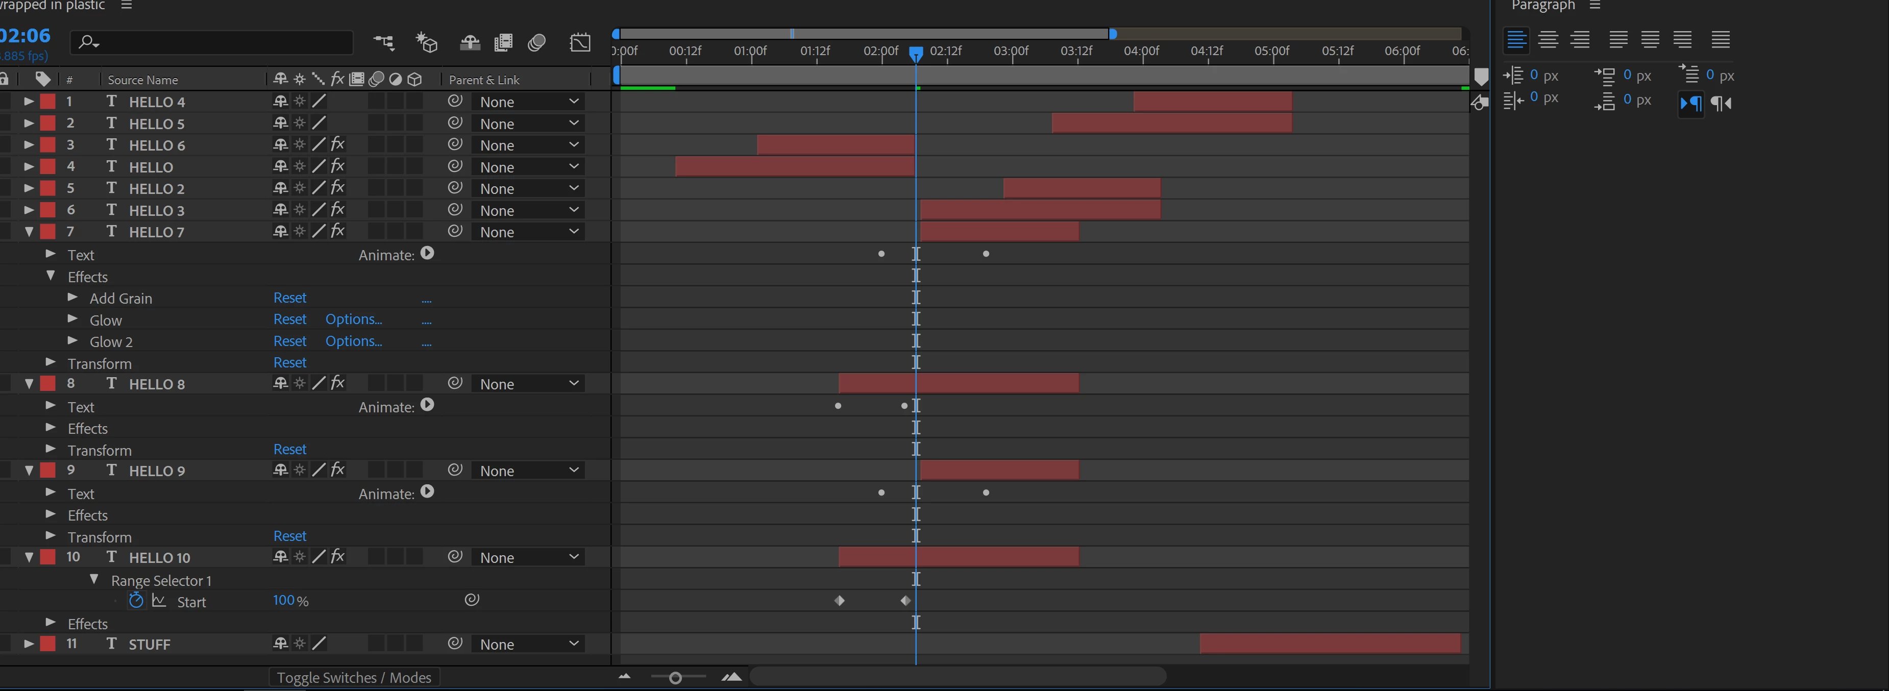Toggle the Start property stopwatch
Screen dimensions: 1889x691
(x=136, y=601)
